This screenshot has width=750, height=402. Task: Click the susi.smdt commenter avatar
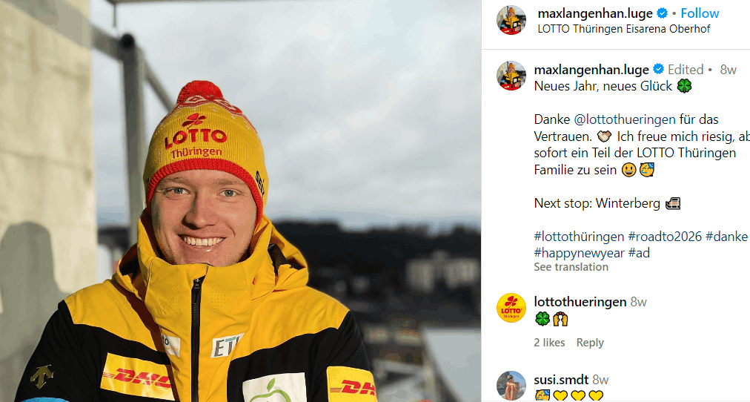coord(511,386)
